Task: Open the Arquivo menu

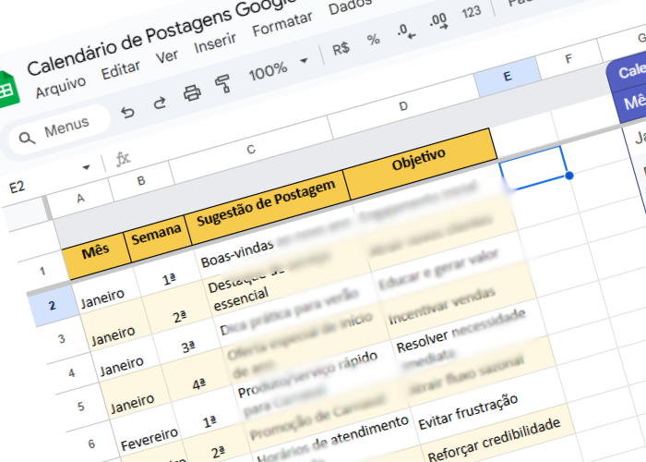Action: pyautogui.click(x=61, y=87)
